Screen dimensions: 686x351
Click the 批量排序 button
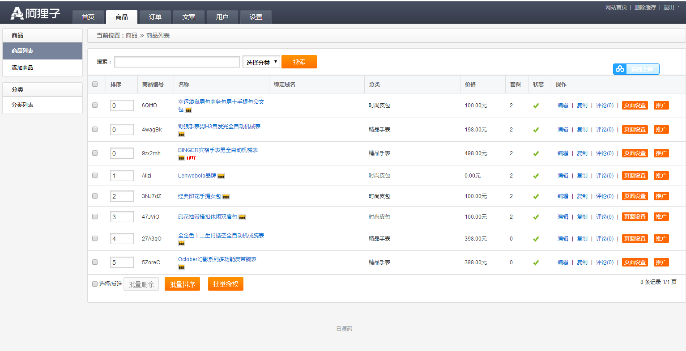182,283
